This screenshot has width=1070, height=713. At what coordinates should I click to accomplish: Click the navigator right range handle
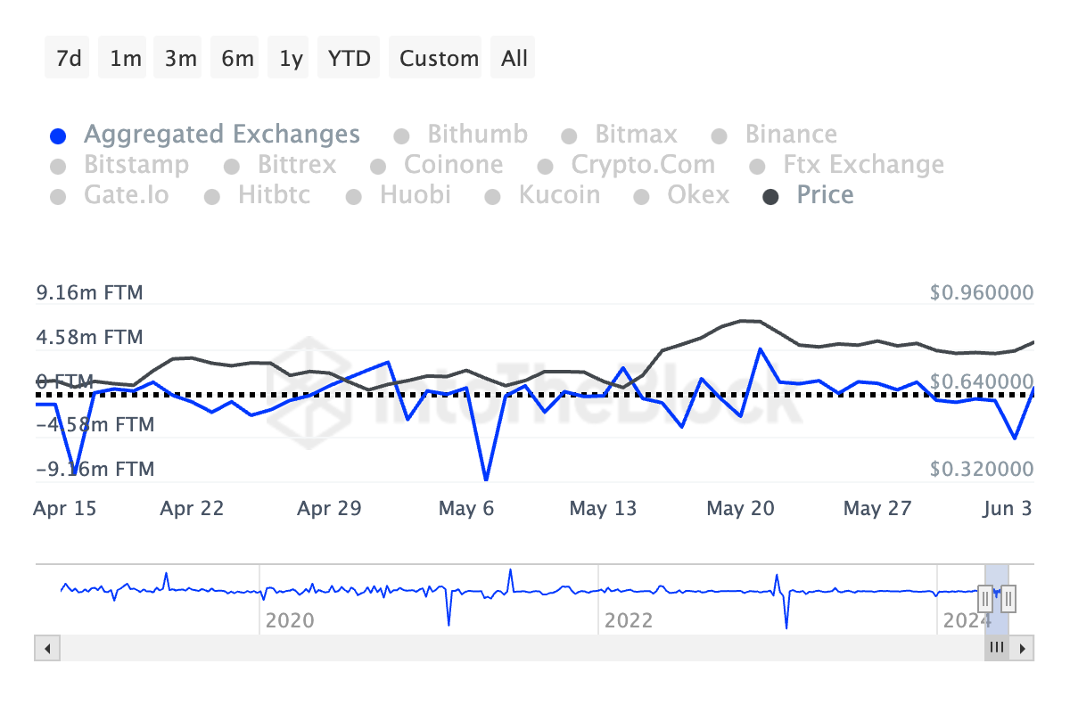point(1008,597)
